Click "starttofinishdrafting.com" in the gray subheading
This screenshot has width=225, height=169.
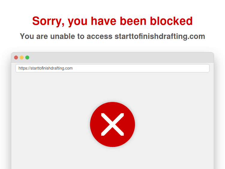160,36
